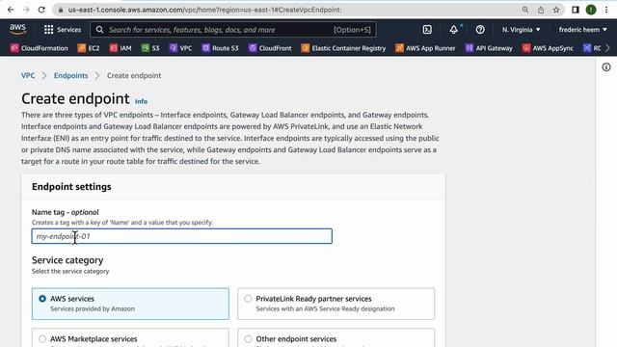Viewport: 617px width, 347px height.
Task: Reload the page with the refresh icon
Action: point(41,10)
